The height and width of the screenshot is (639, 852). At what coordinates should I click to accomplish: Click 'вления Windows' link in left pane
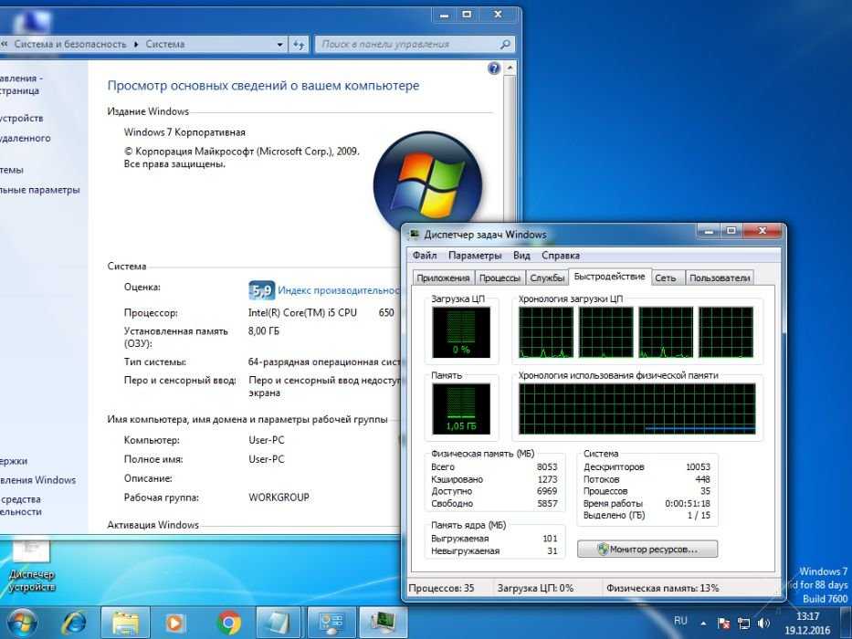point(37,480)
